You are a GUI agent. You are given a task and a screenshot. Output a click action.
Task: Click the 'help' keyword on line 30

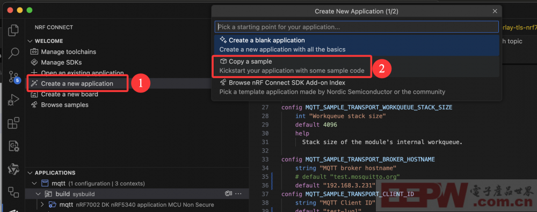[302, 133]
